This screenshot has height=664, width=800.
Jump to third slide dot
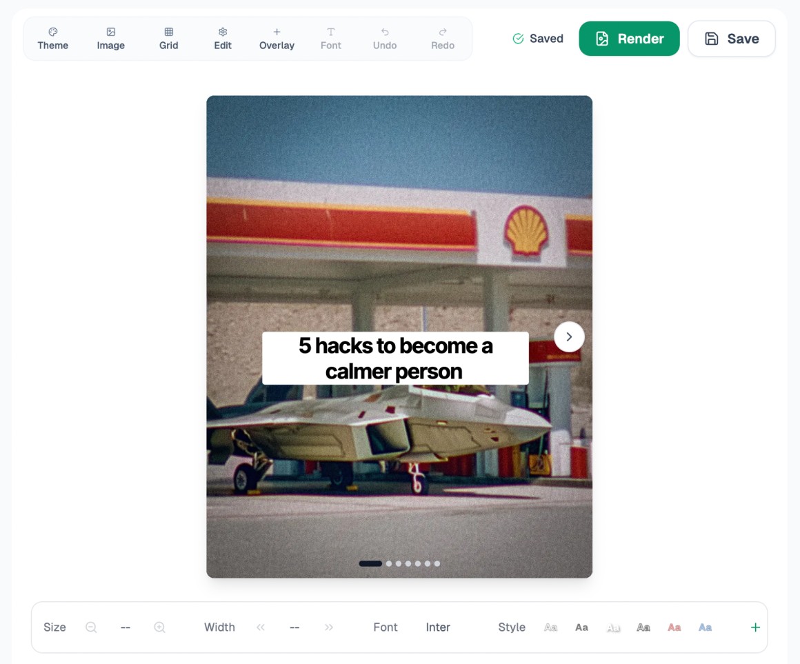(x=399, y=563)
